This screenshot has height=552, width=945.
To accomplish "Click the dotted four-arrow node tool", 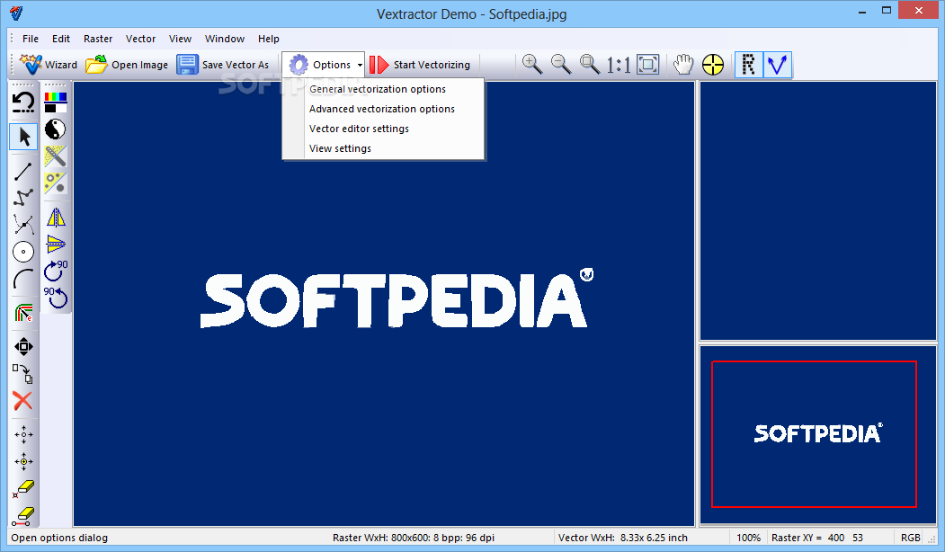I will (x=23, y=434).
